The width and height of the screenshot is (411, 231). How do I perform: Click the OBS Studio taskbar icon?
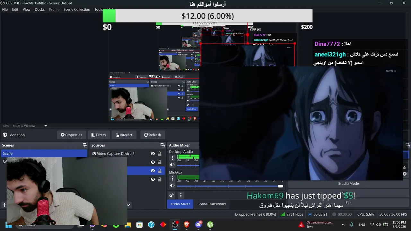[x=175, y=225]
